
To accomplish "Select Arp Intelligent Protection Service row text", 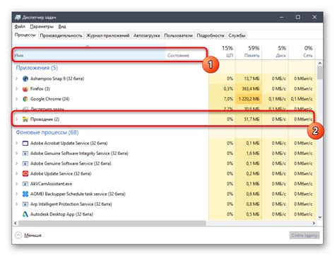I will (71, 204).
